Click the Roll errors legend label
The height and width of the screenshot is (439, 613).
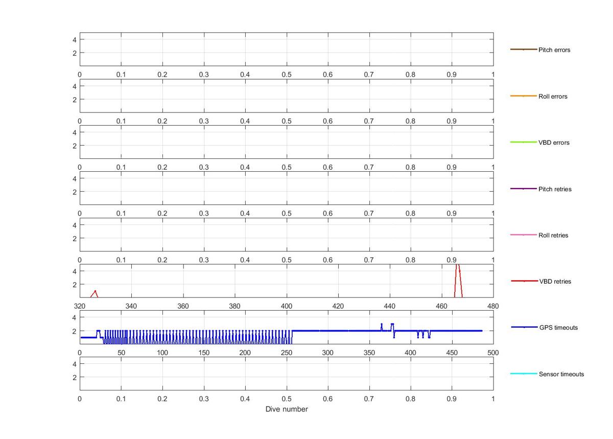tap(553, 97)
